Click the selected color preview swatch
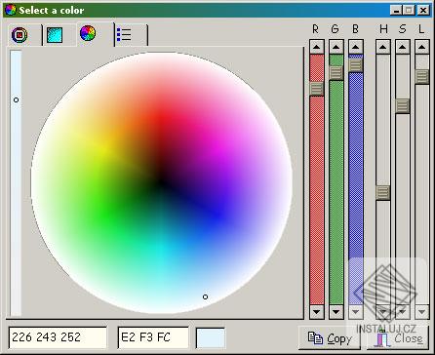 (211, 338)
